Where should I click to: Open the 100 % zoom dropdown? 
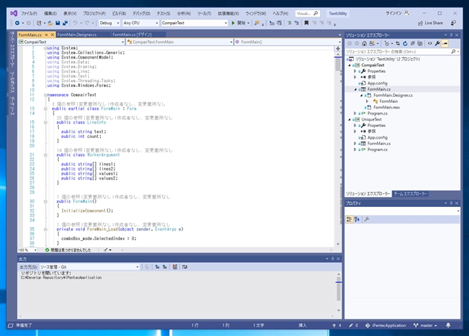tap(27, 250)
